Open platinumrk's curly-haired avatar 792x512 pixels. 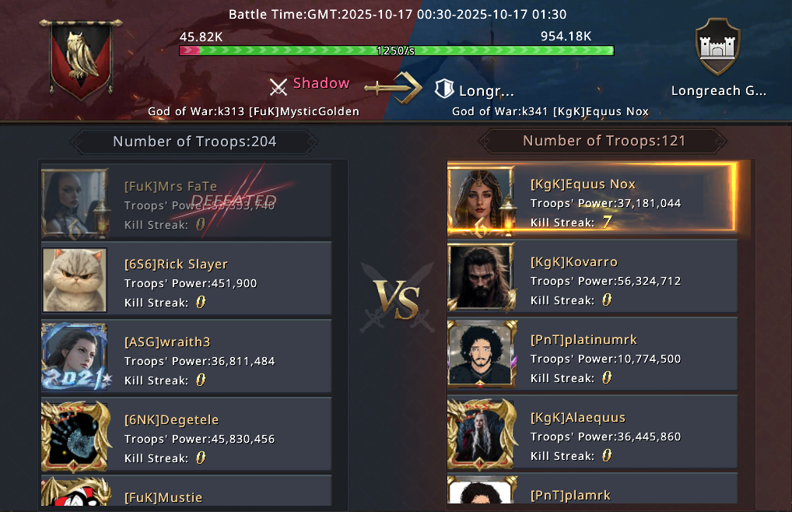pos(482,355)
